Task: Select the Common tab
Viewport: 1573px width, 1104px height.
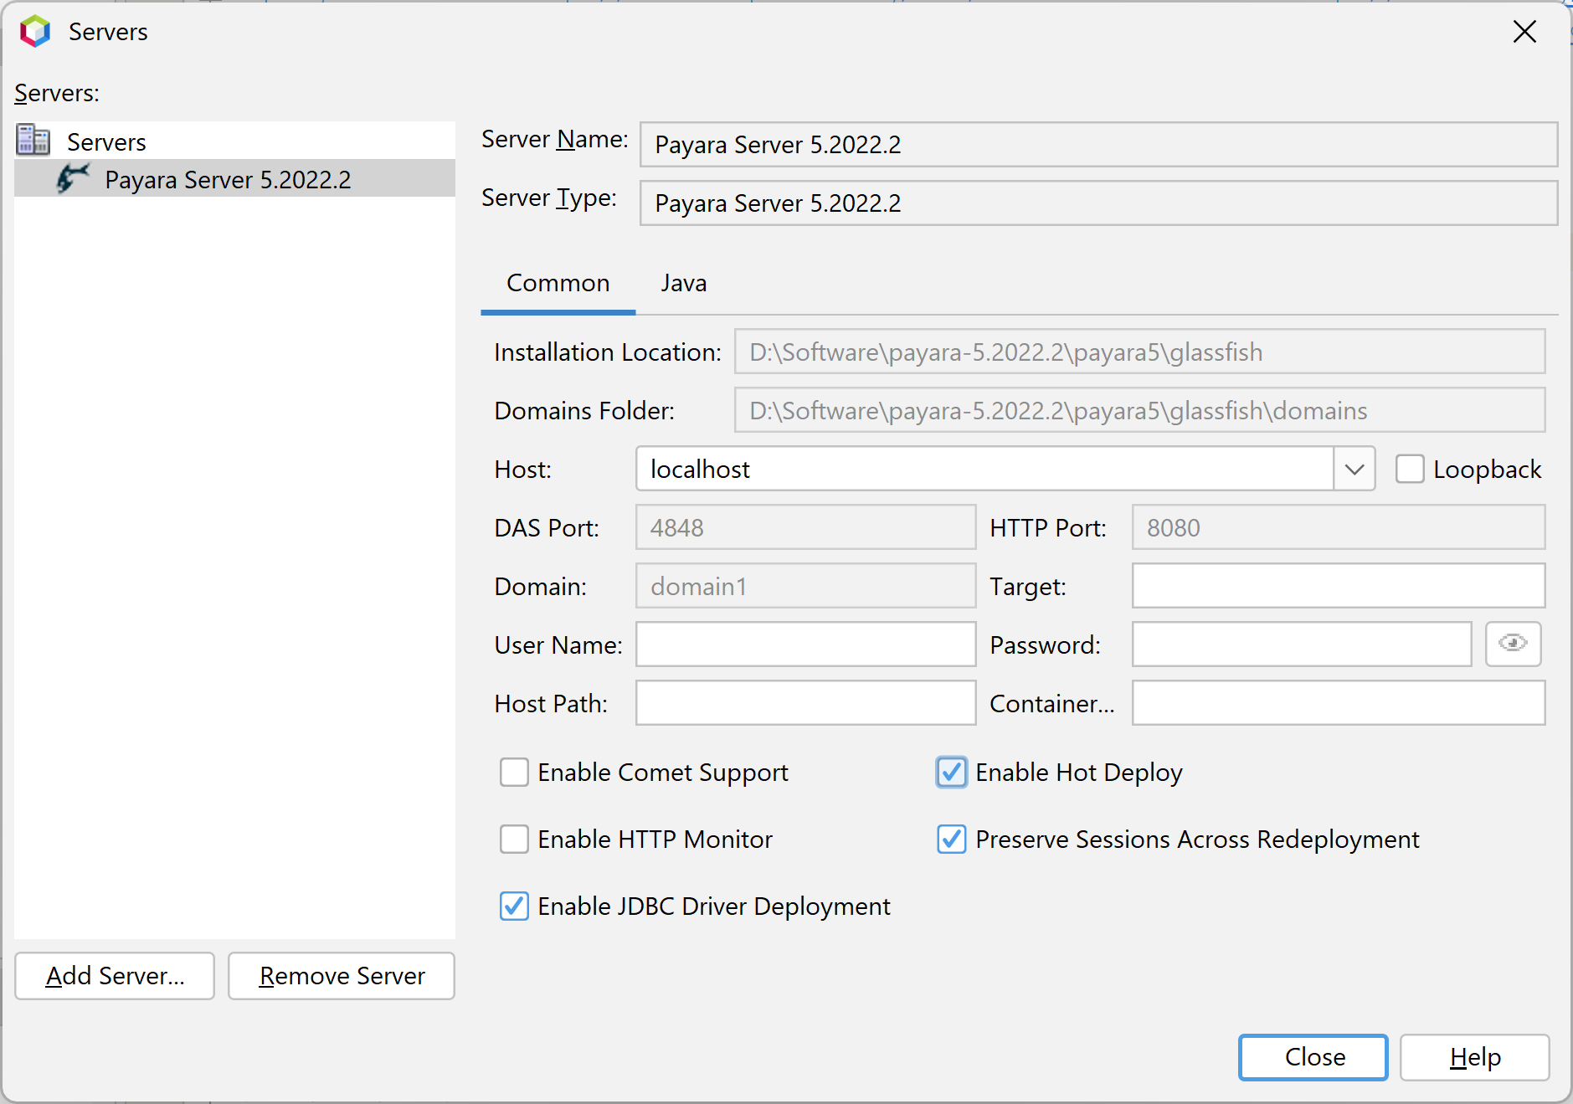Action: tap(558, 284)
